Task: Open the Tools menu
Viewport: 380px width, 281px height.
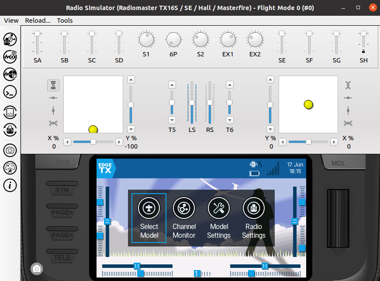Action: (65, 21)
